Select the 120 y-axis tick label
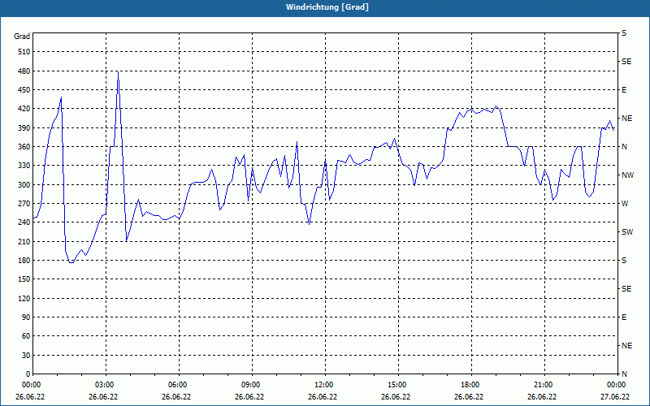 coord(24,298)
